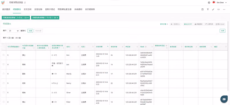Switch to the 統計圖表 tab
The height and width of the screenshot is (105, 230).
6,9
